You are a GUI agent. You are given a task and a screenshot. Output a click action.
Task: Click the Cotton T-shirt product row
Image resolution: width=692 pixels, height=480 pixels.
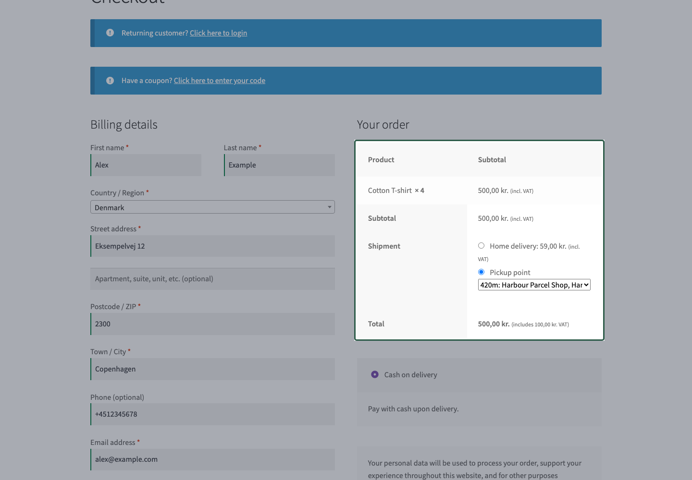tap(479, 191)
